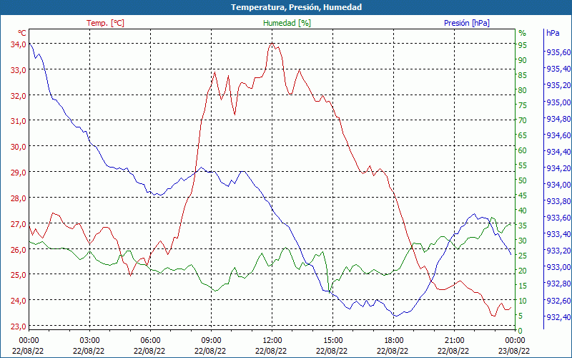Click pressure axis value "934,00"
The height and width of the screenshot is (358, 572).
[558, 185]
